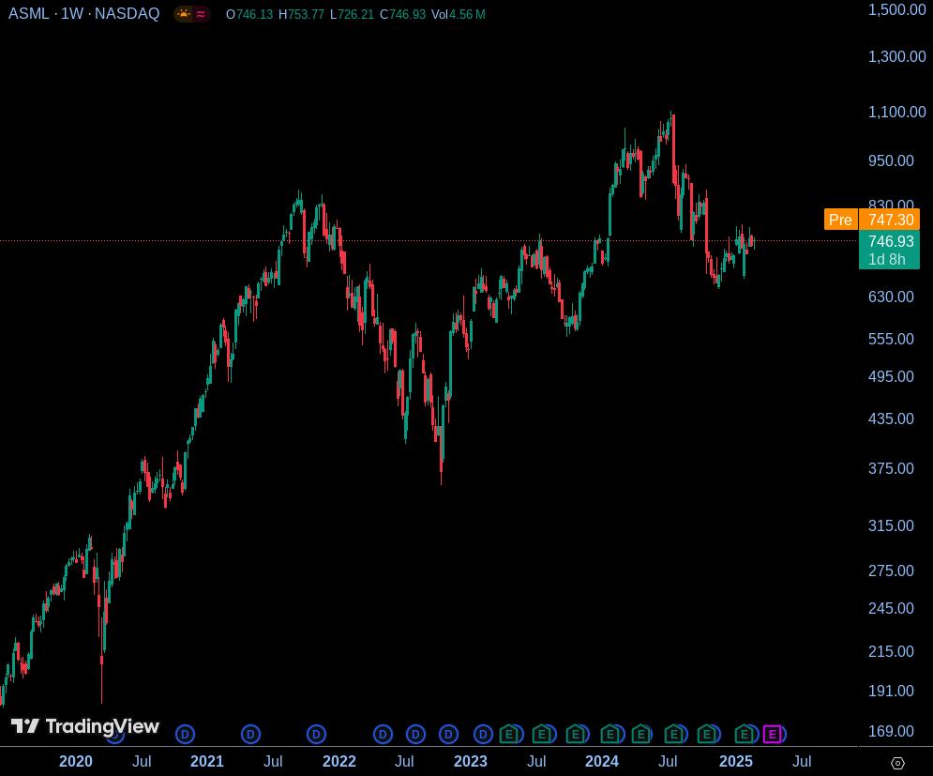Click the close value C746.93
Screen dimensions: 933x776
(403, 14)
